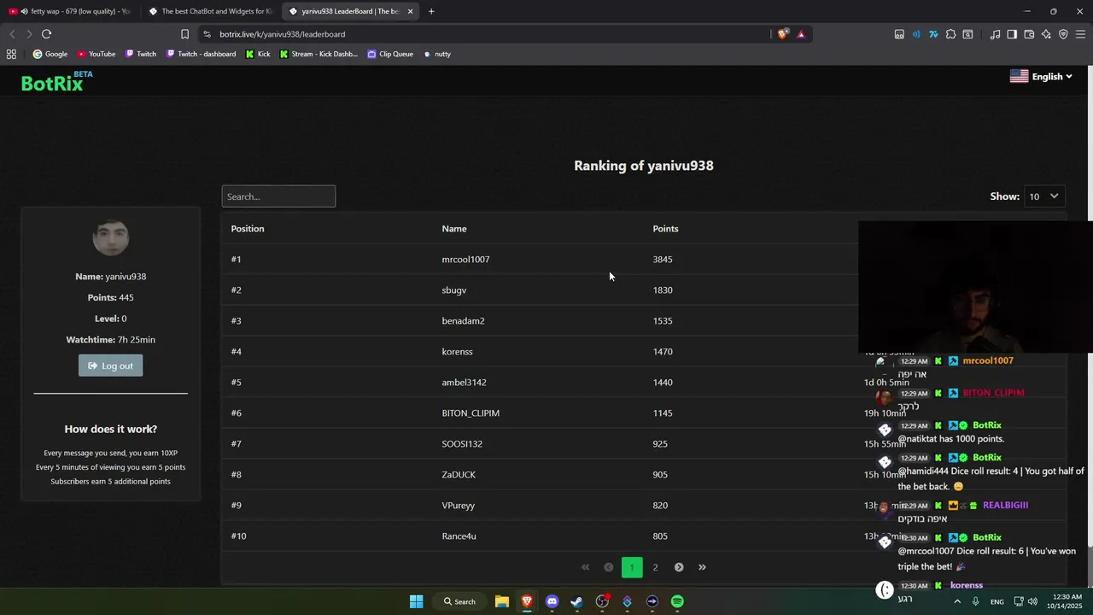Viewport: 1093px width, 615px height.
Task: Open the Twitch - dashboard bookmark
Action: pyautogui.click(x=202, y=54)
